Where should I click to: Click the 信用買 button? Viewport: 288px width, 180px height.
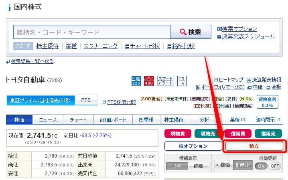[x=238, y=133]
